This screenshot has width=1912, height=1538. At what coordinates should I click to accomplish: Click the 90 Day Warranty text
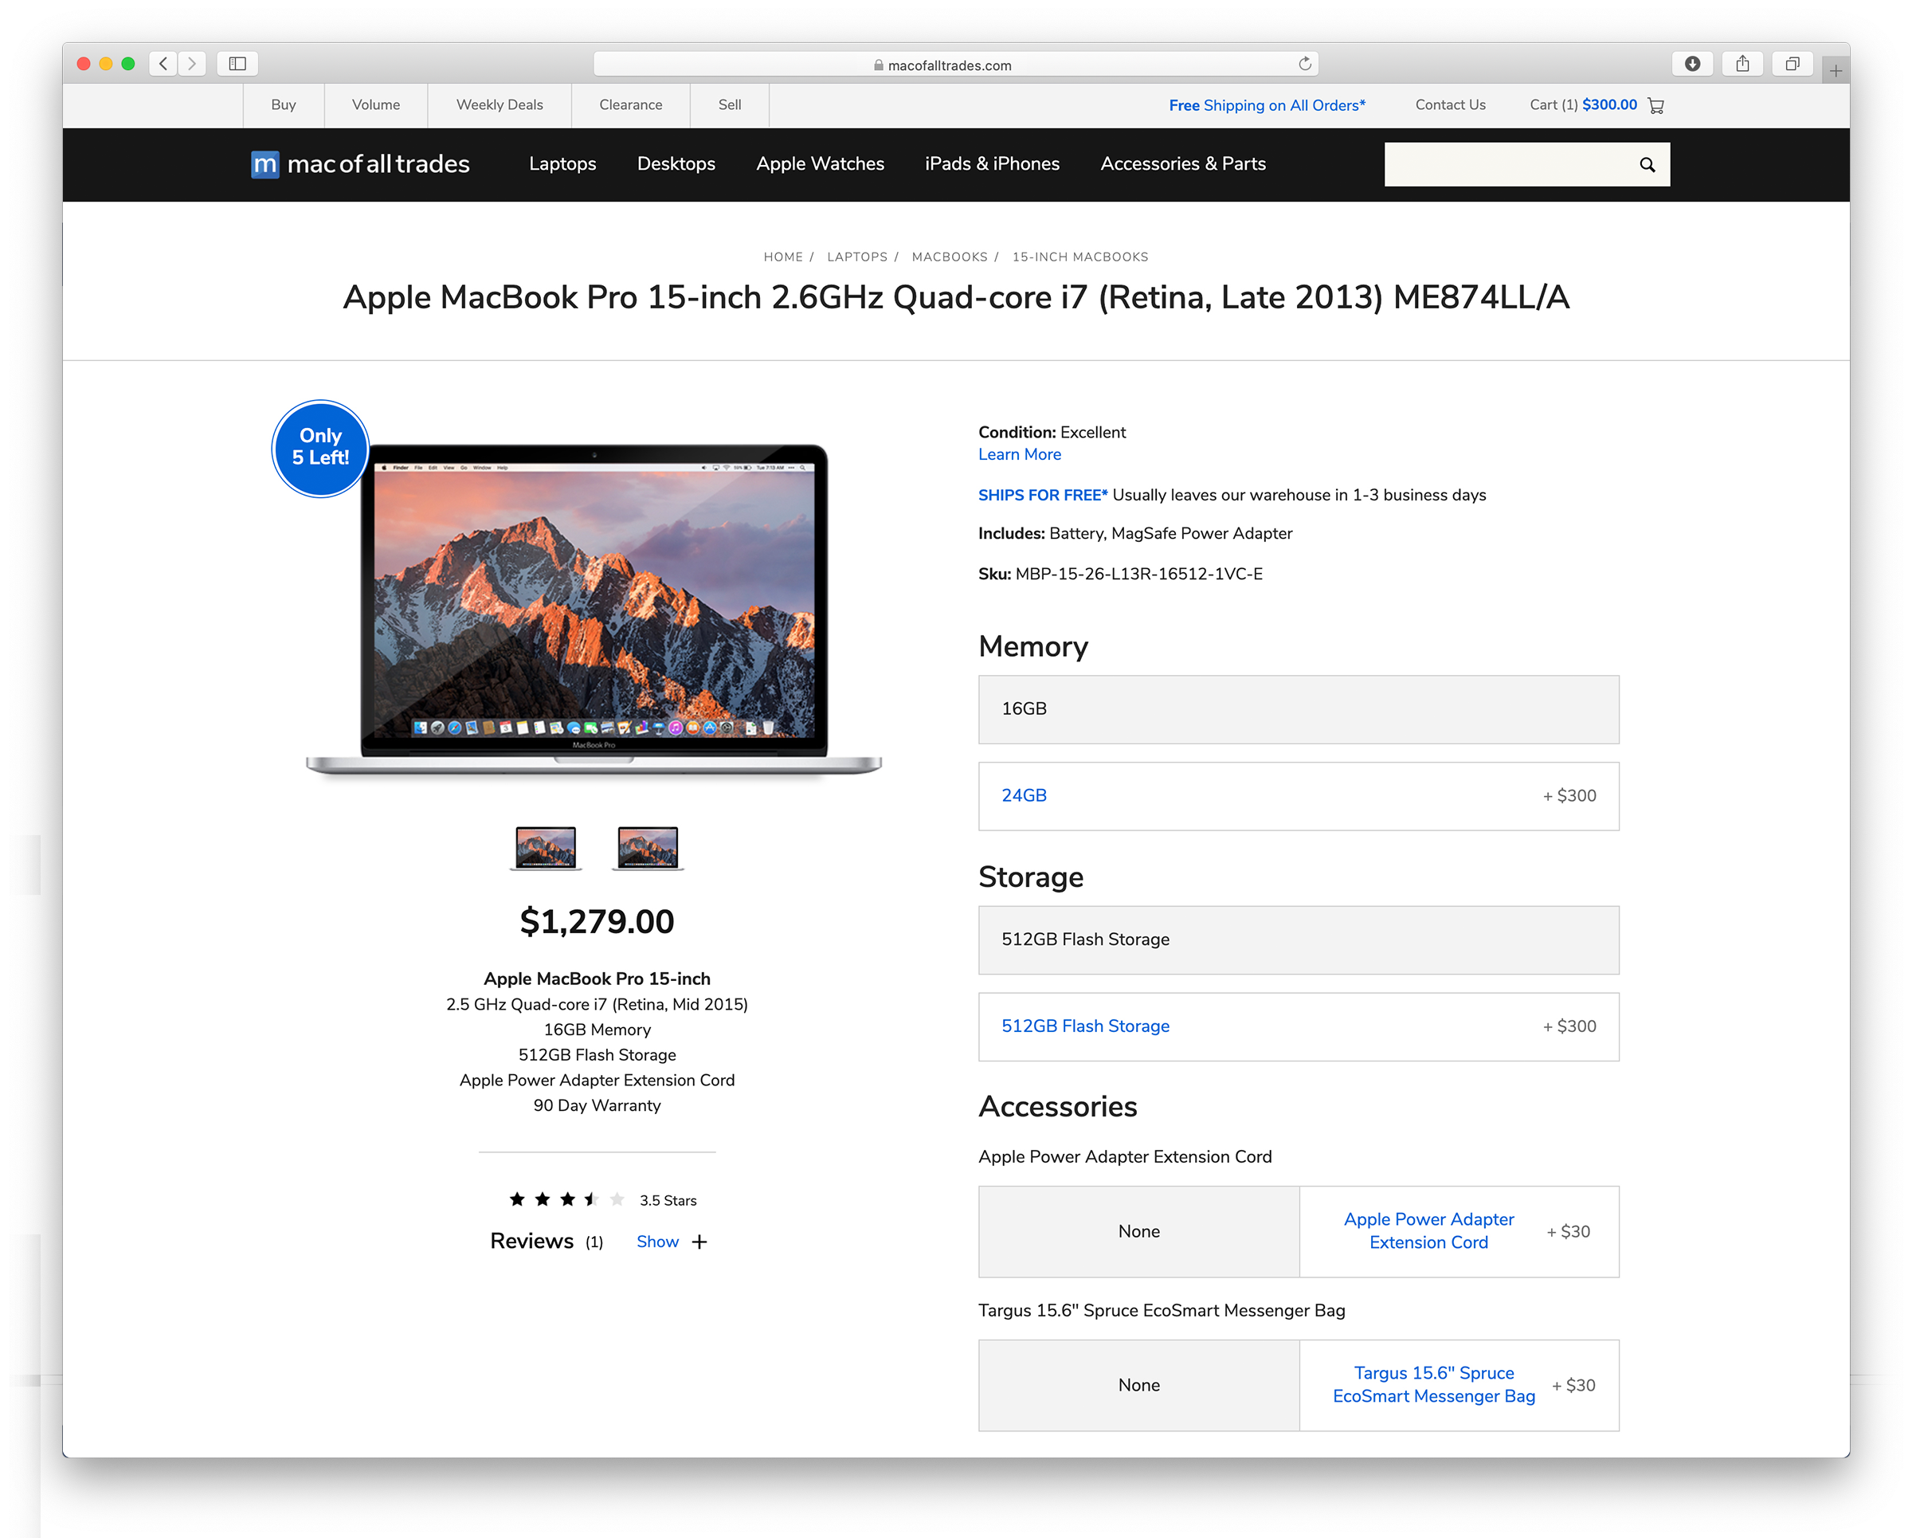click(x=597, y=1106)
